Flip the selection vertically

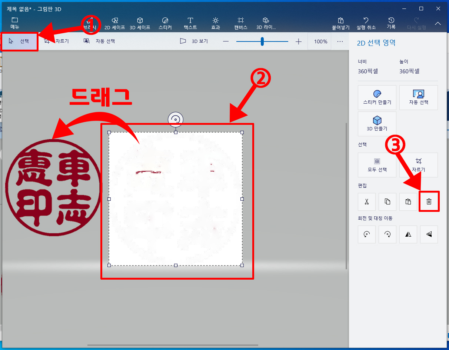click(429, 234)
